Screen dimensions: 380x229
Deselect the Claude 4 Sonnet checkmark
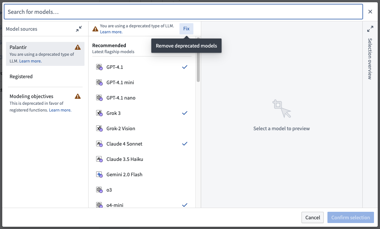click(185, 144)
